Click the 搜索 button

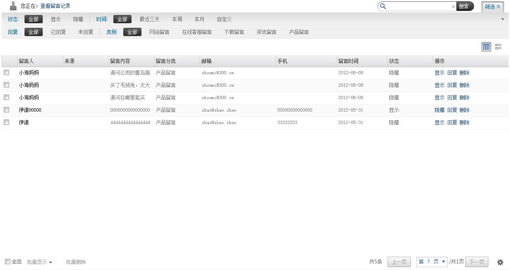point(464,6)
